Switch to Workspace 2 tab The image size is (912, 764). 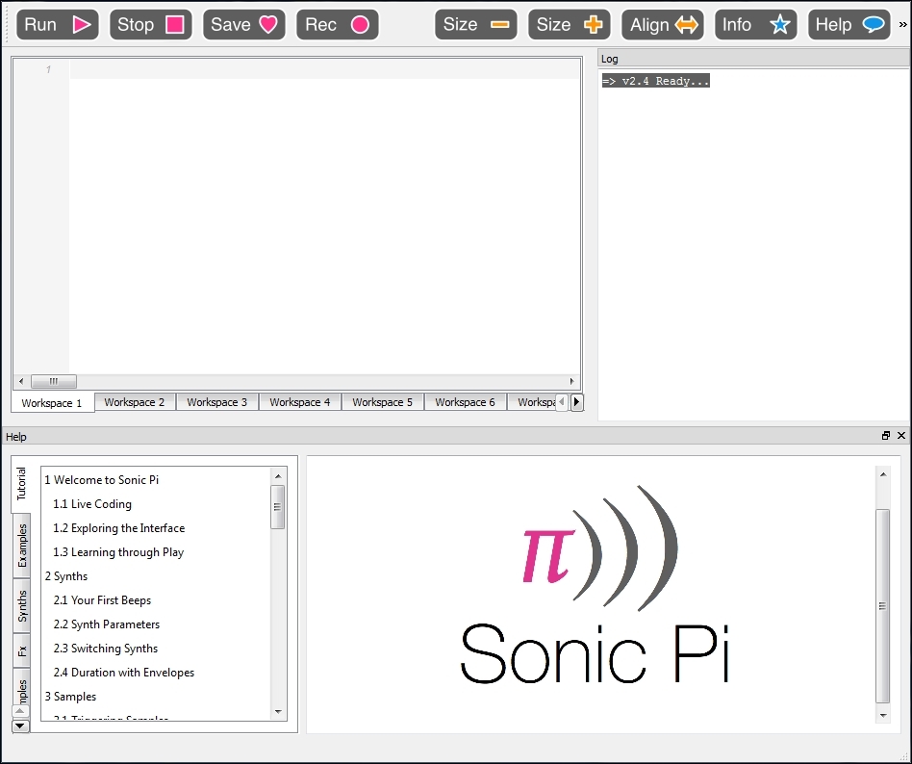pyautogui.click(x=135, y=402)
